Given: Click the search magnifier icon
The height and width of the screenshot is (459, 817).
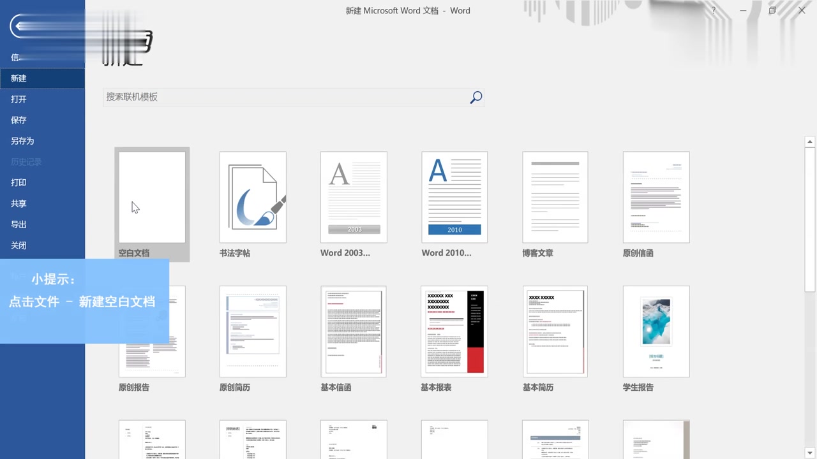Looking at the screenshot, I should click(x=476, y=98).
